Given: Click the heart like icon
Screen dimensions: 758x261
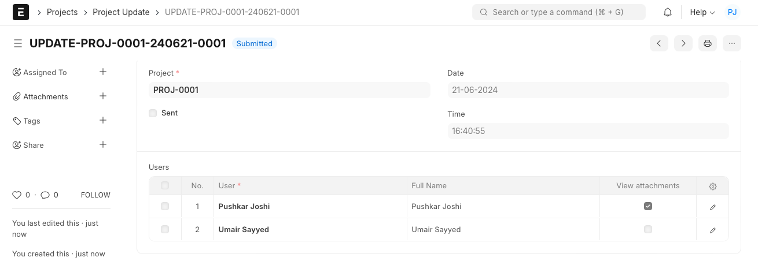Looking at the screenshot, I should tap(17, 195).
